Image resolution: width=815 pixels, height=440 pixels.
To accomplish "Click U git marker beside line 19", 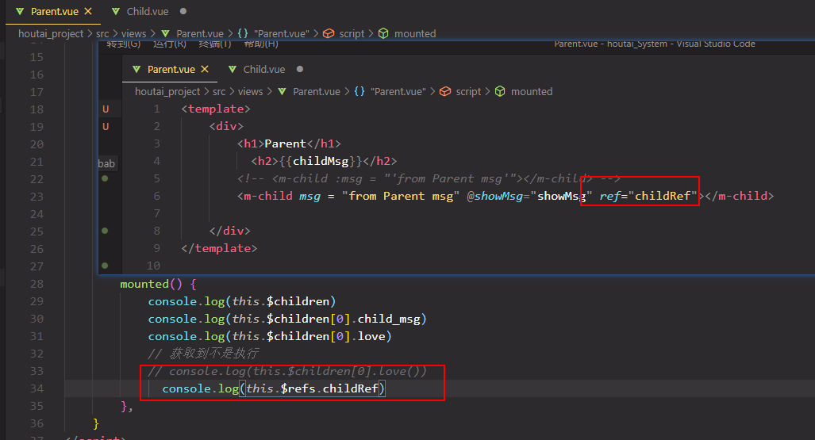I will coord(106,126).
